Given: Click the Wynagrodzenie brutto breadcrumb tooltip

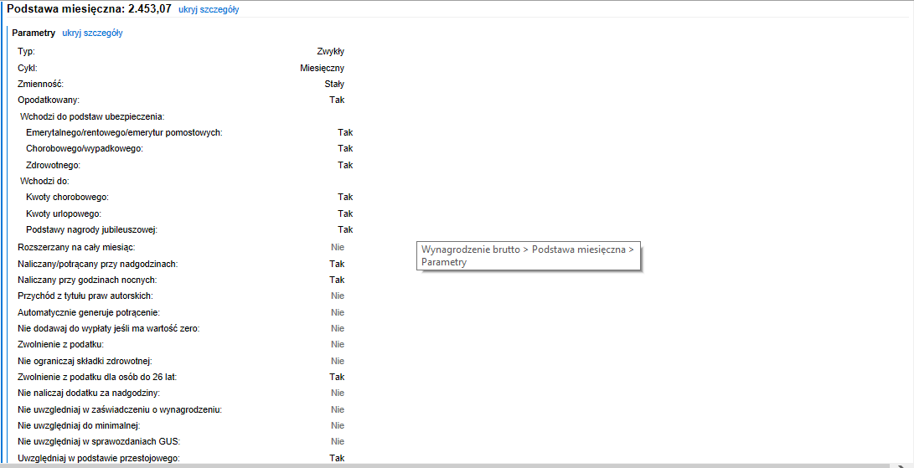Looking at the screenshot, I should [529, 255].
